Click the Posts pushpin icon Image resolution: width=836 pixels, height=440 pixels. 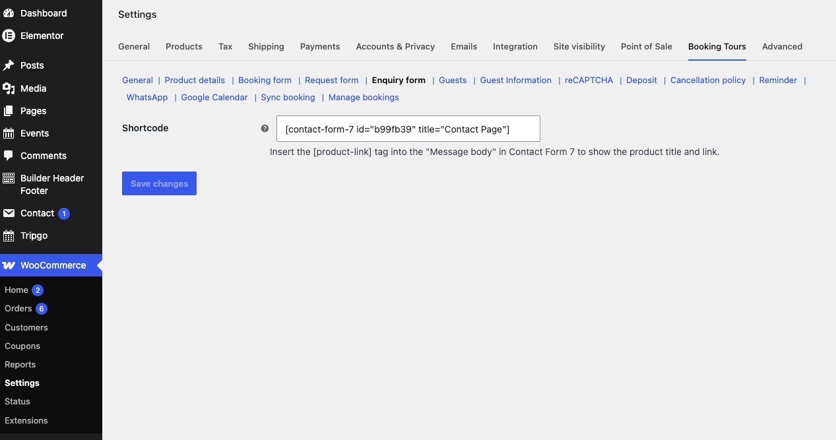(x=9, y=65)
